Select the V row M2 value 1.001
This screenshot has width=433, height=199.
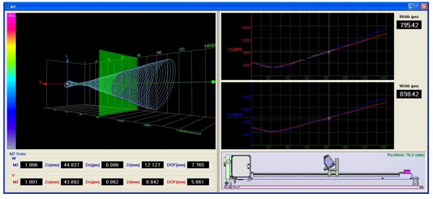click(31, 182)
